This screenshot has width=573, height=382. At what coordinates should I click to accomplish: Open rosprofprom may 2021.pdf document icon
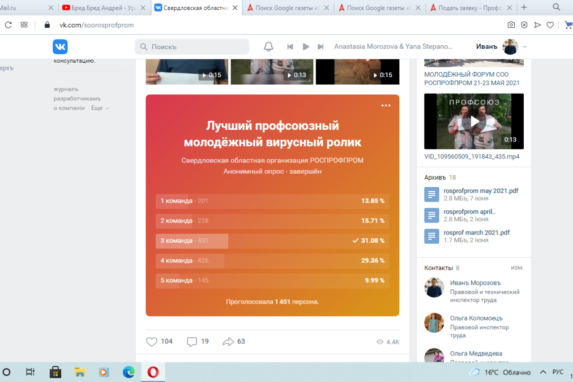pyautogui.click(x=432, y=194)
